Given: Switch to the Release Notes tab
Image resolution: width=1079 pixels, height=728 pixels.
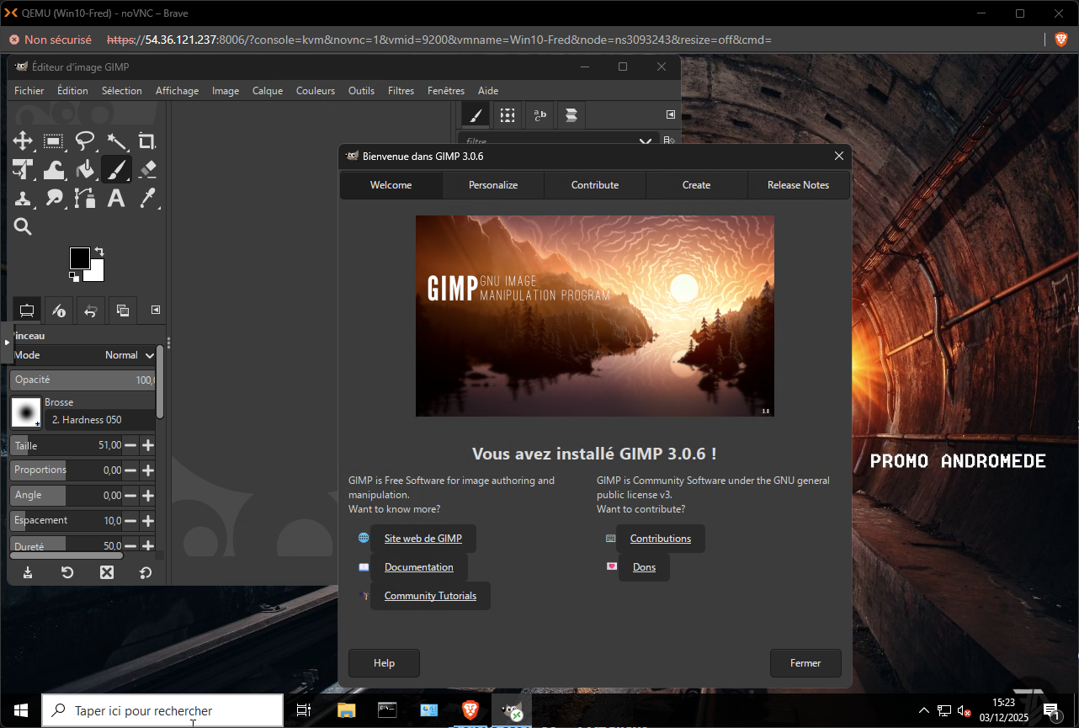Looking at the screenshot, I should (x=798, y=185).
